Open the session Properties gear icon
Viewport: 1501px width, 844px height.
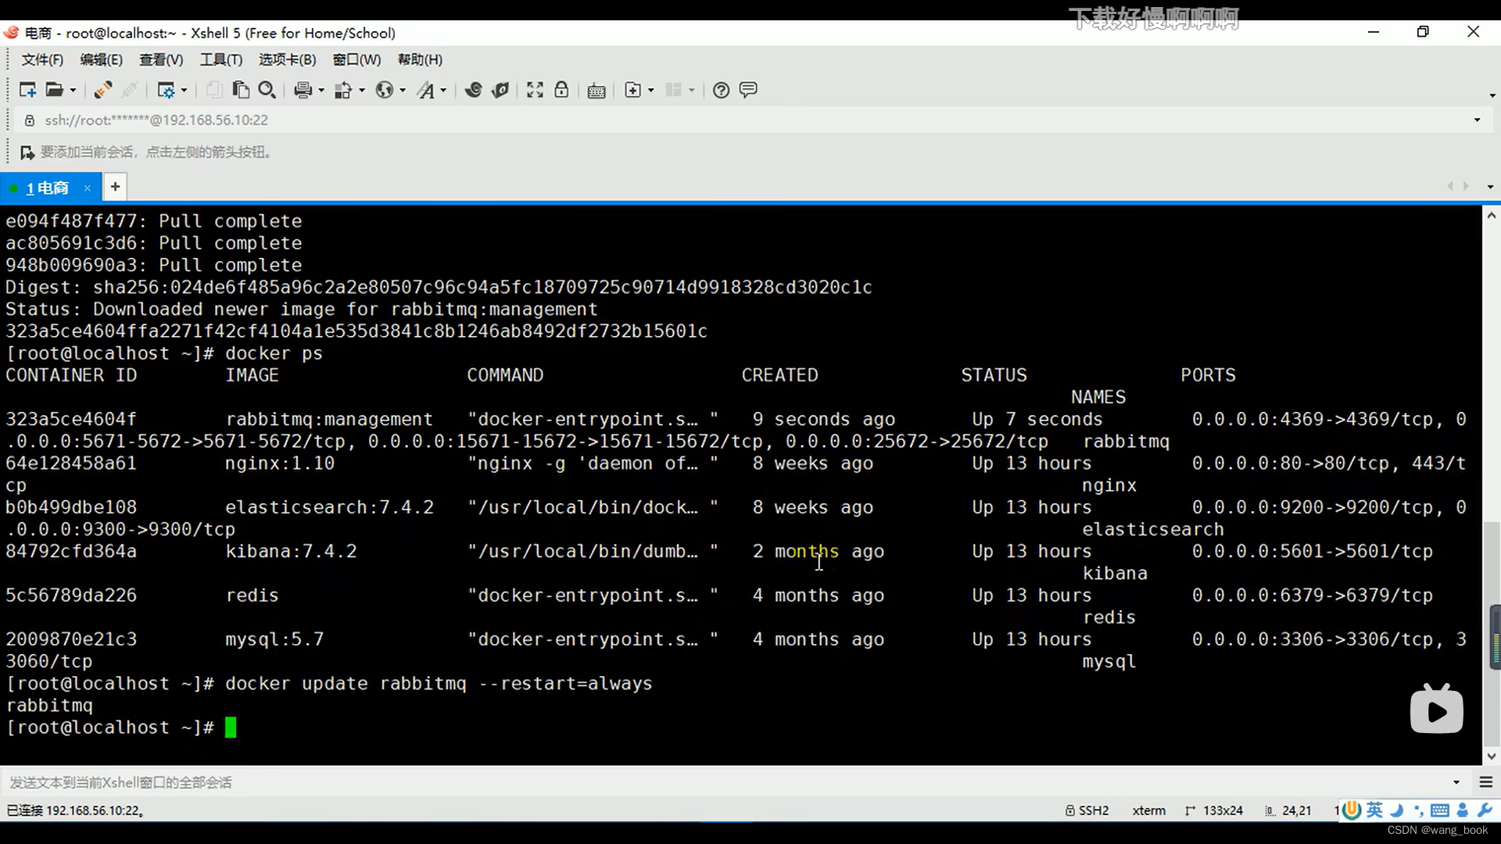pos(166,90)
